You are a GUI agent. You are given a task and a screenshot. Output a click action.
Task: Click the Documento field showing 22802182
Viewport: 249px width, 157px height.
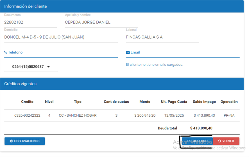30,22
